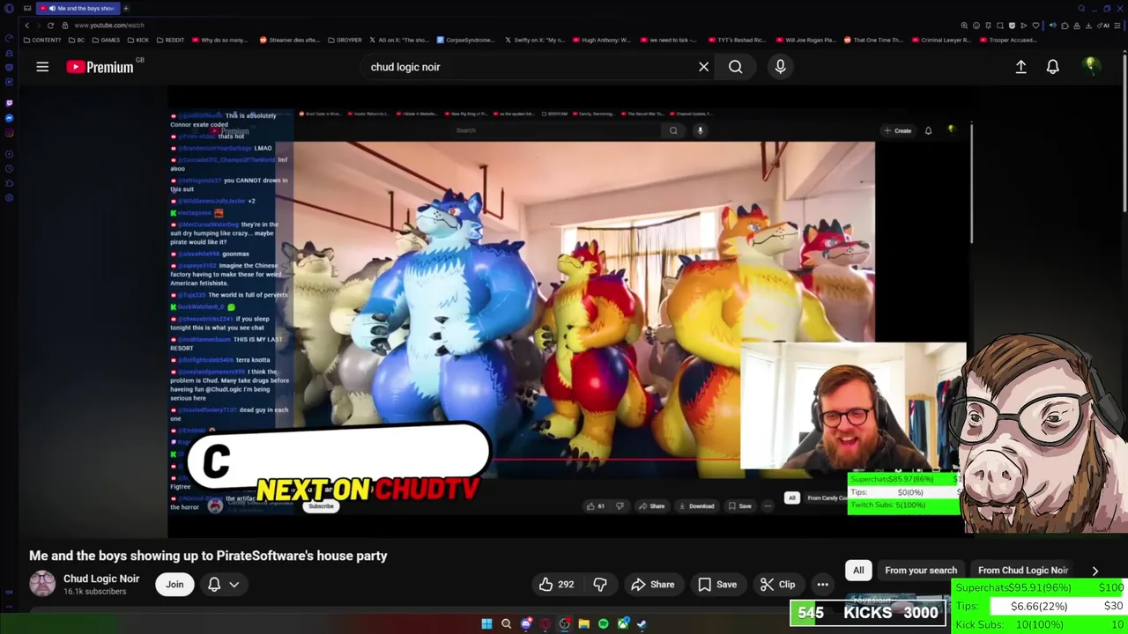1128x634 pixels.
Task: Open a new browser tab
Action: tap(126, 8)
